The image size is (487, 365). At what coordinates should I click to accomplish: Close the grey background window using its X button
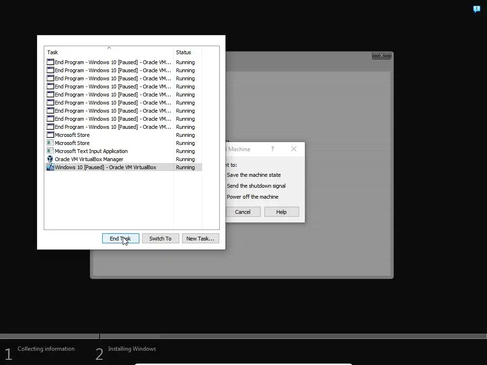click(x=381, y=55)
